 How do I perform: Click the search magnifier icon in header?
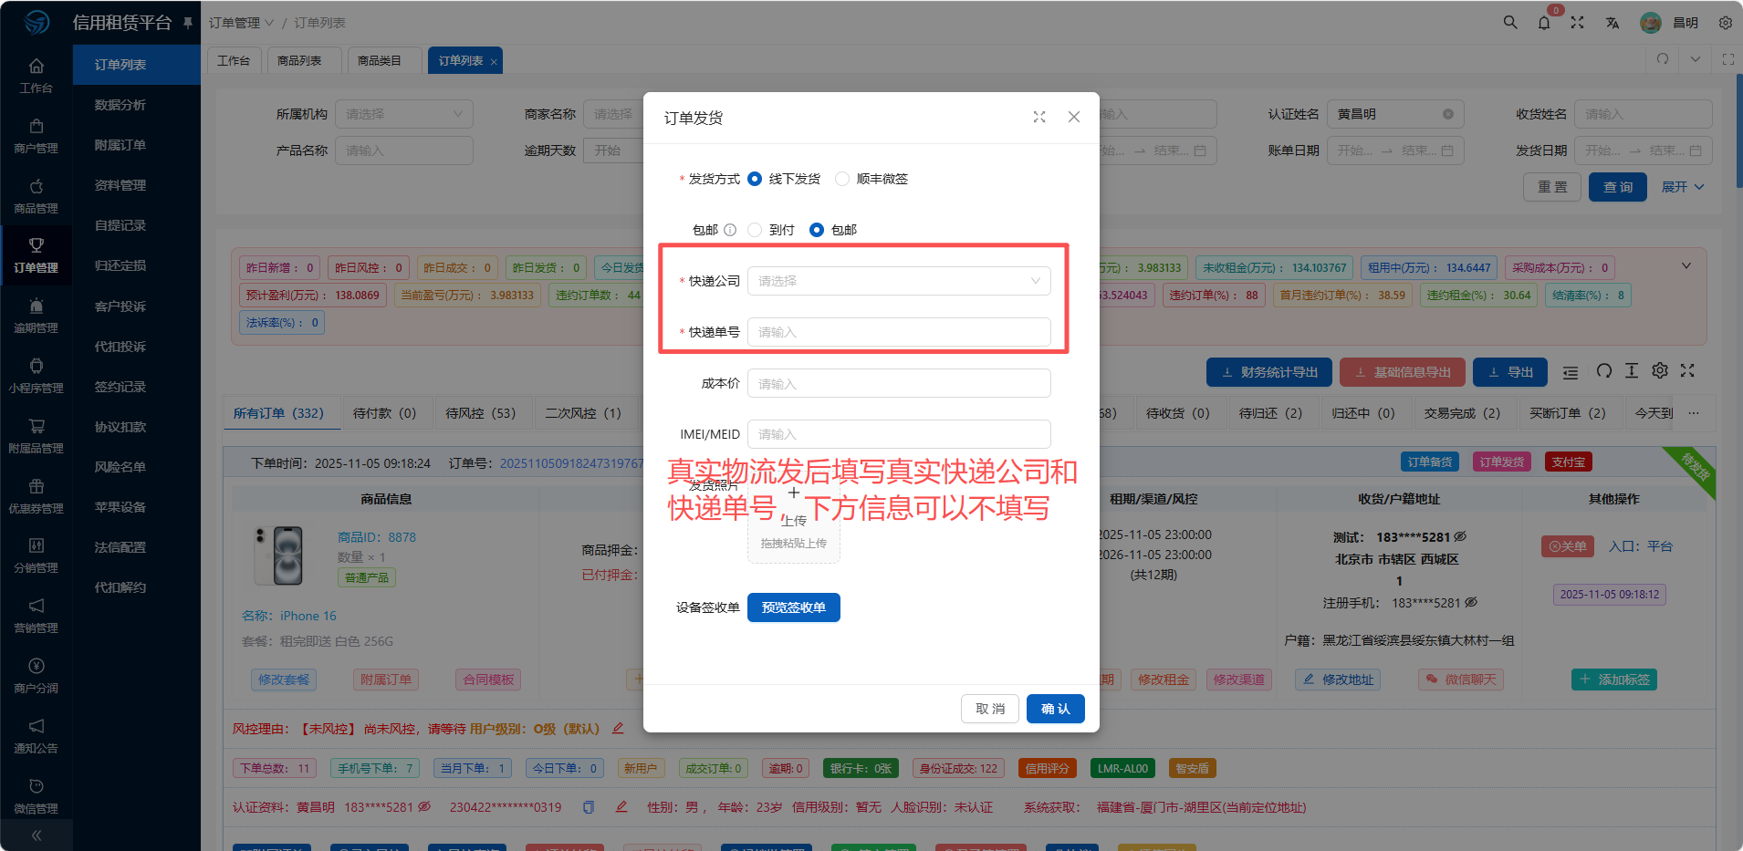pos(1510,23)
